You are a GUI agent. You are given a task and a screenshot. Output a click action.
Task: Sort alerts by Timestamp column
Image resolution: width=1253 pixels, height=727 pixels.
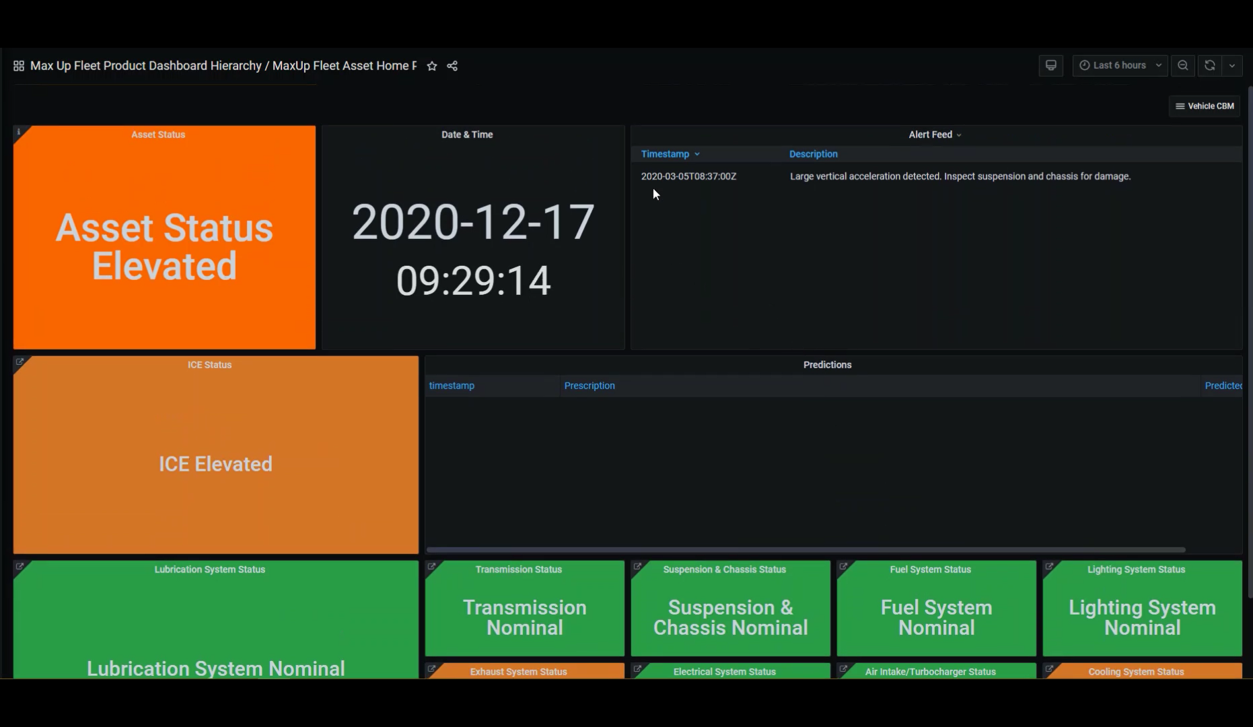click(x=665, y=154)
